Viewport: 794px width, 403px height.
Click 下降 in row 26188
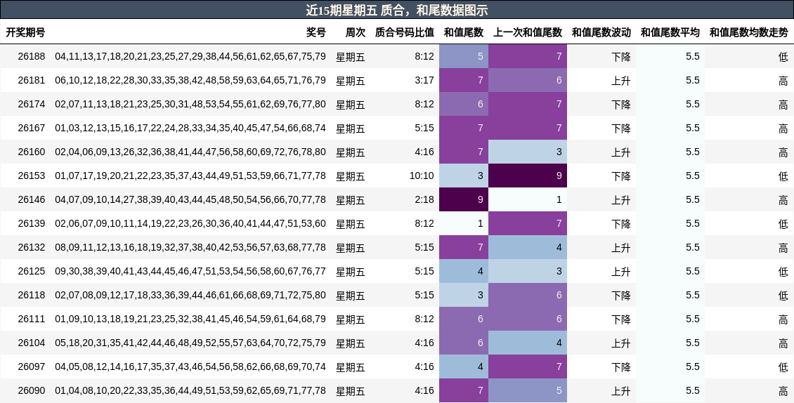click(x=621, y=57)
